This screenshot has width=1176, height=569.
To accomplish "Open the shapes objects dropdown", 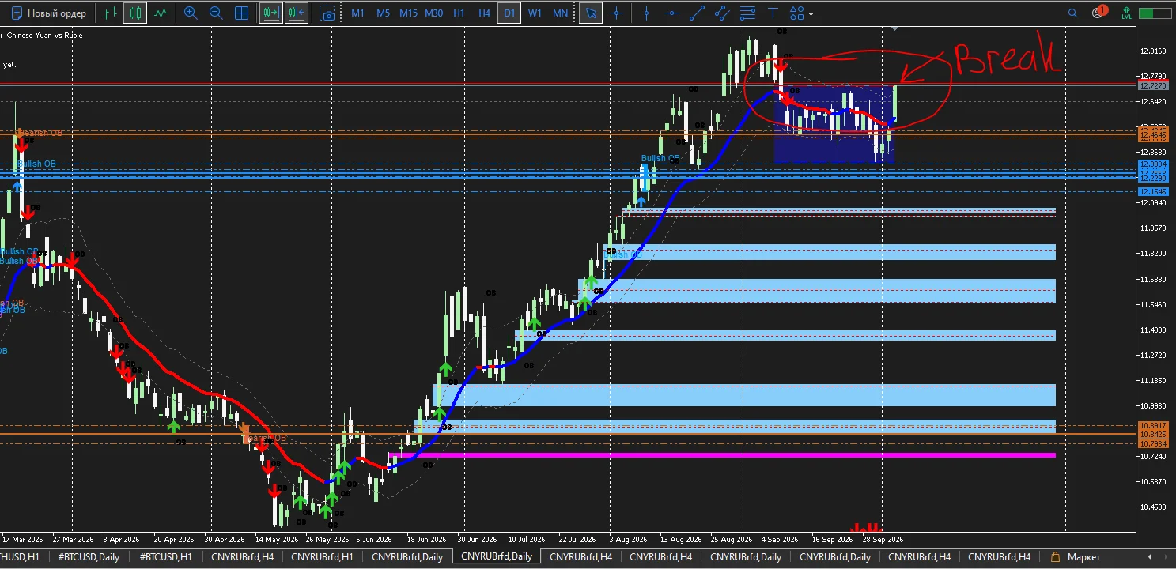I will pyautogui.click(x=801, y=13).
